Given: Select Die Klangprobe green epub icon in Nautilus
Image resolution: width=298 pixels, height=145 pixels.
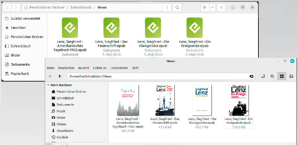Looking at the screenshot, I should coord(153,28).
